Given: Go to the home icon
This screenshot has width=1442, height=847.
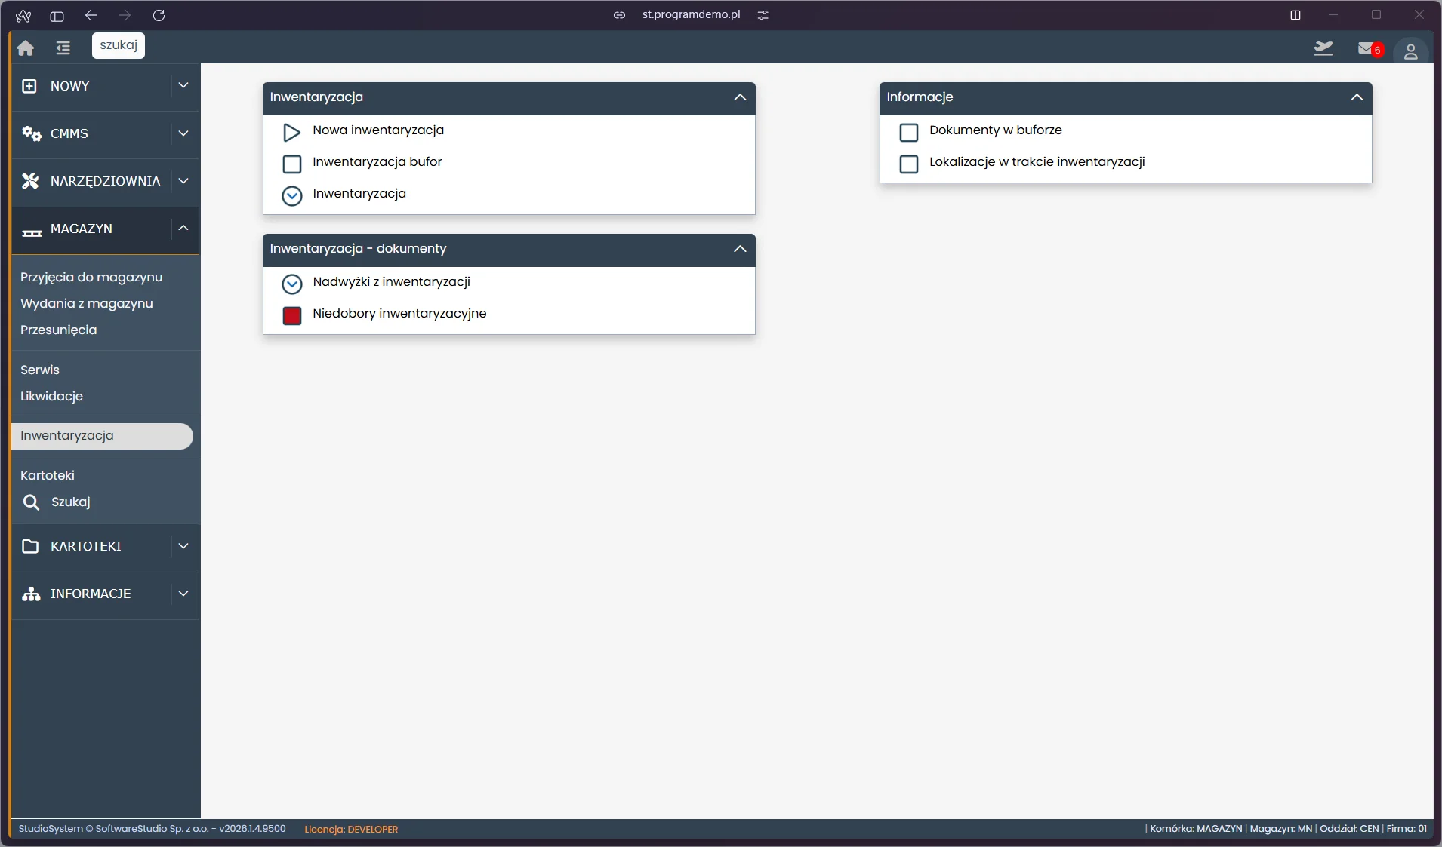Looking at the screenshot, I should point(26,48).
